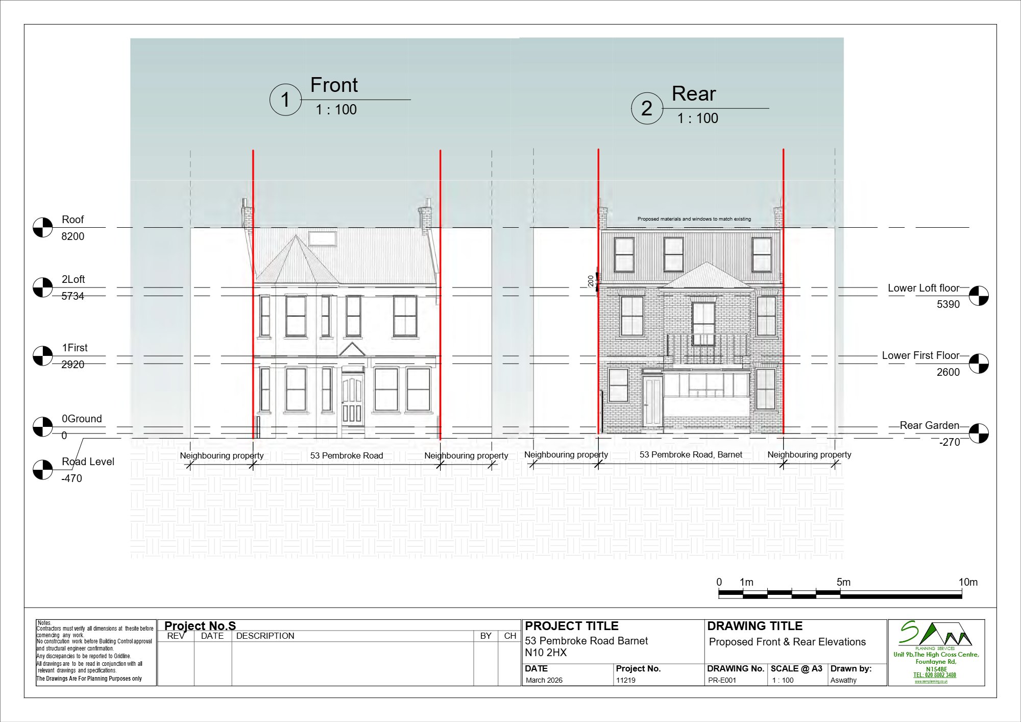The height and width of the screenshot is (722, 1021).
Task: Click the '2920' first floor level value
Action: (73, 365)
